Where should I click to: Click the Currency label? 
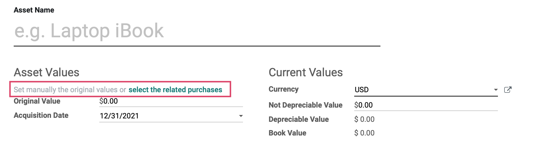(x=283, y=89)
